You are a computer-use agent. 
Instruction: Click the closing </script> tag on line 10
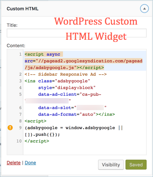pos(37,141)
